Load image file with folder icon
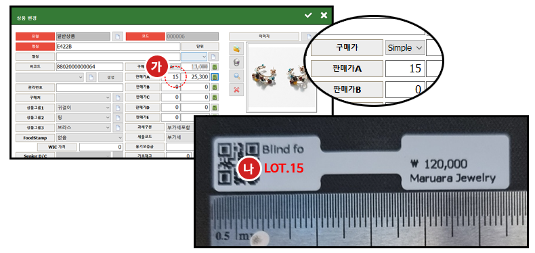The image size is (535, 253). tap(236, 49)
